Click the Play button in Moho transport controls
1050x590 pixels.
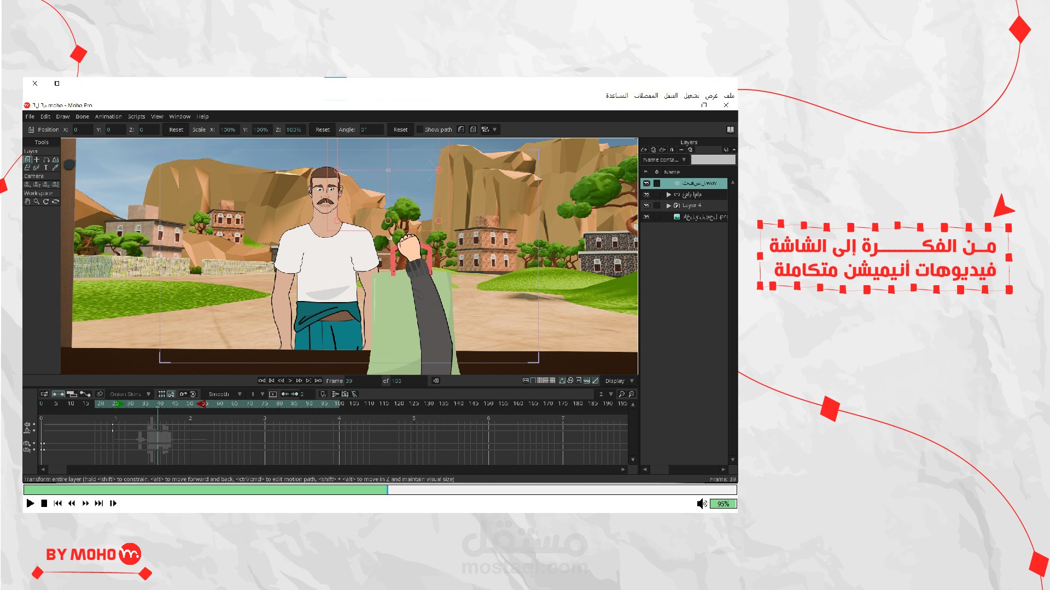290,381
